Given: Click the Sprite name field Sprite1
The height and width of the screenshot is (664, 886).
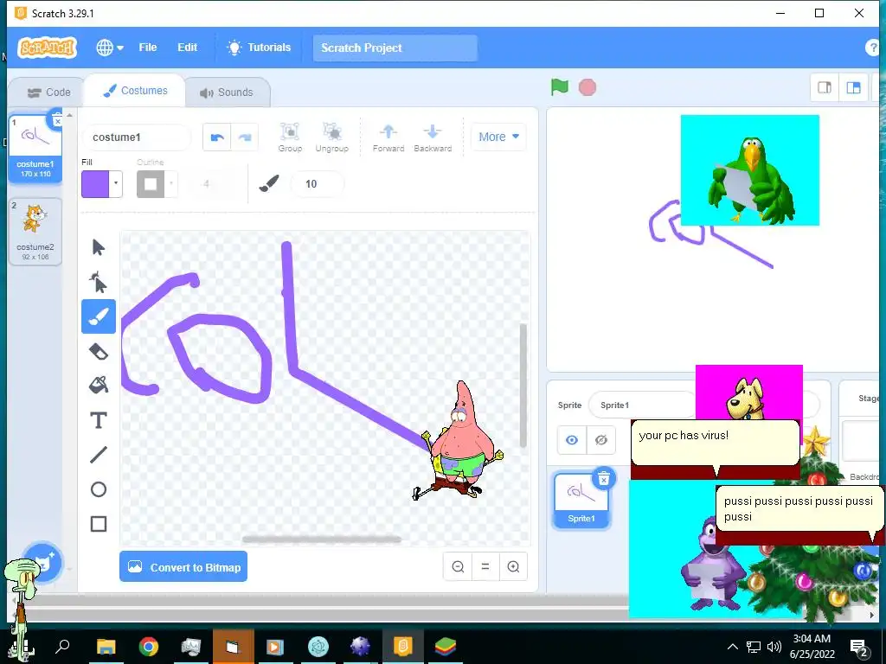Looking at the screenshot, I should (643, 405).
